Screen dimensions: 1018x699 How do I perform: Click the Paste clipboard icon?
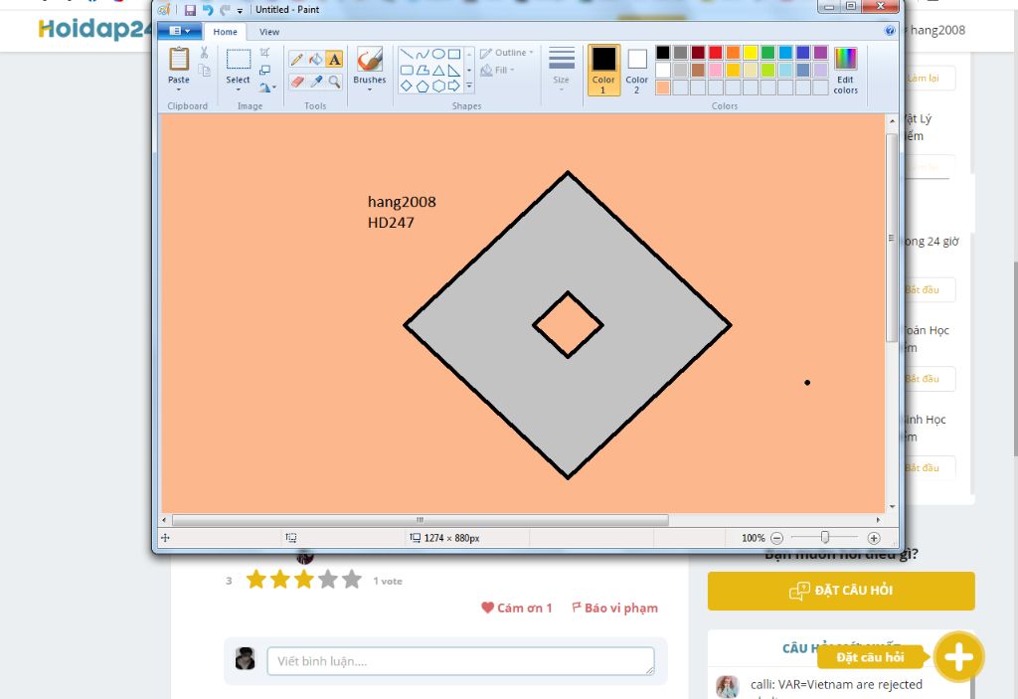coord(179,60)
